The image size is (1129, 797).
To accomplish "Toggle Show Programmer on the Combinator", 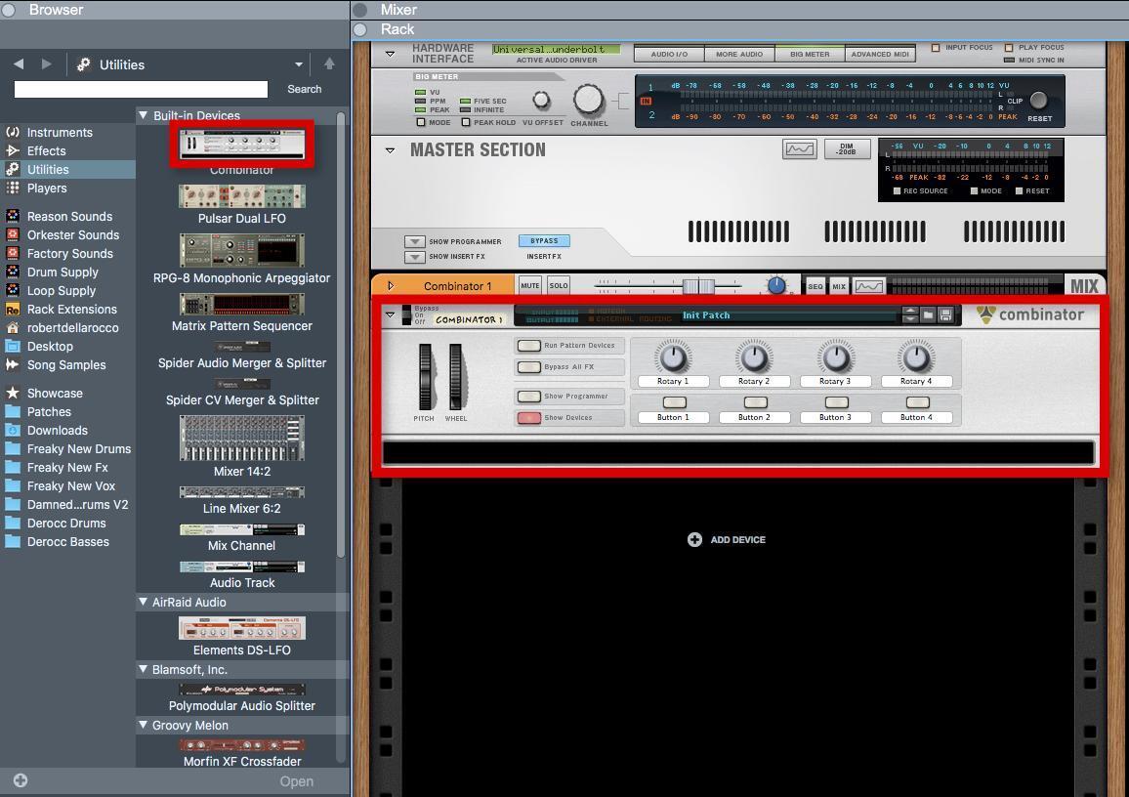I will click(528, 397).
